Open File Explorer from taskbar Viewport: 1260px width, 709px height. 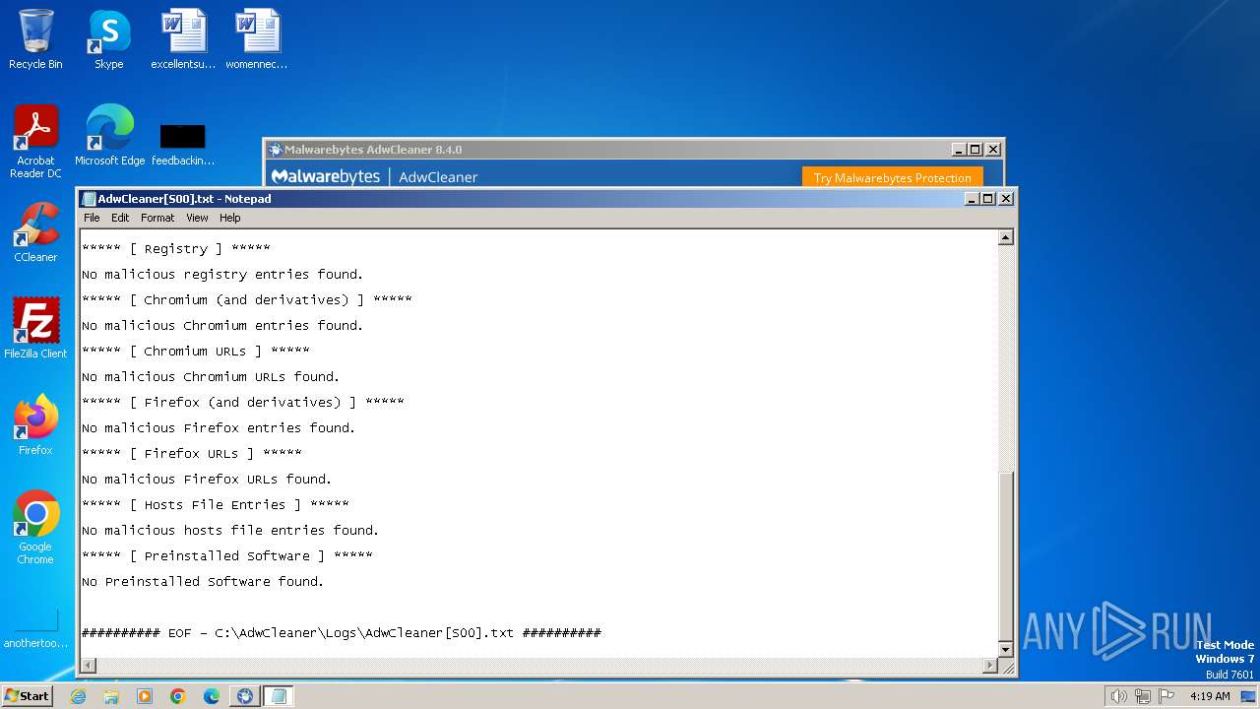111,696
